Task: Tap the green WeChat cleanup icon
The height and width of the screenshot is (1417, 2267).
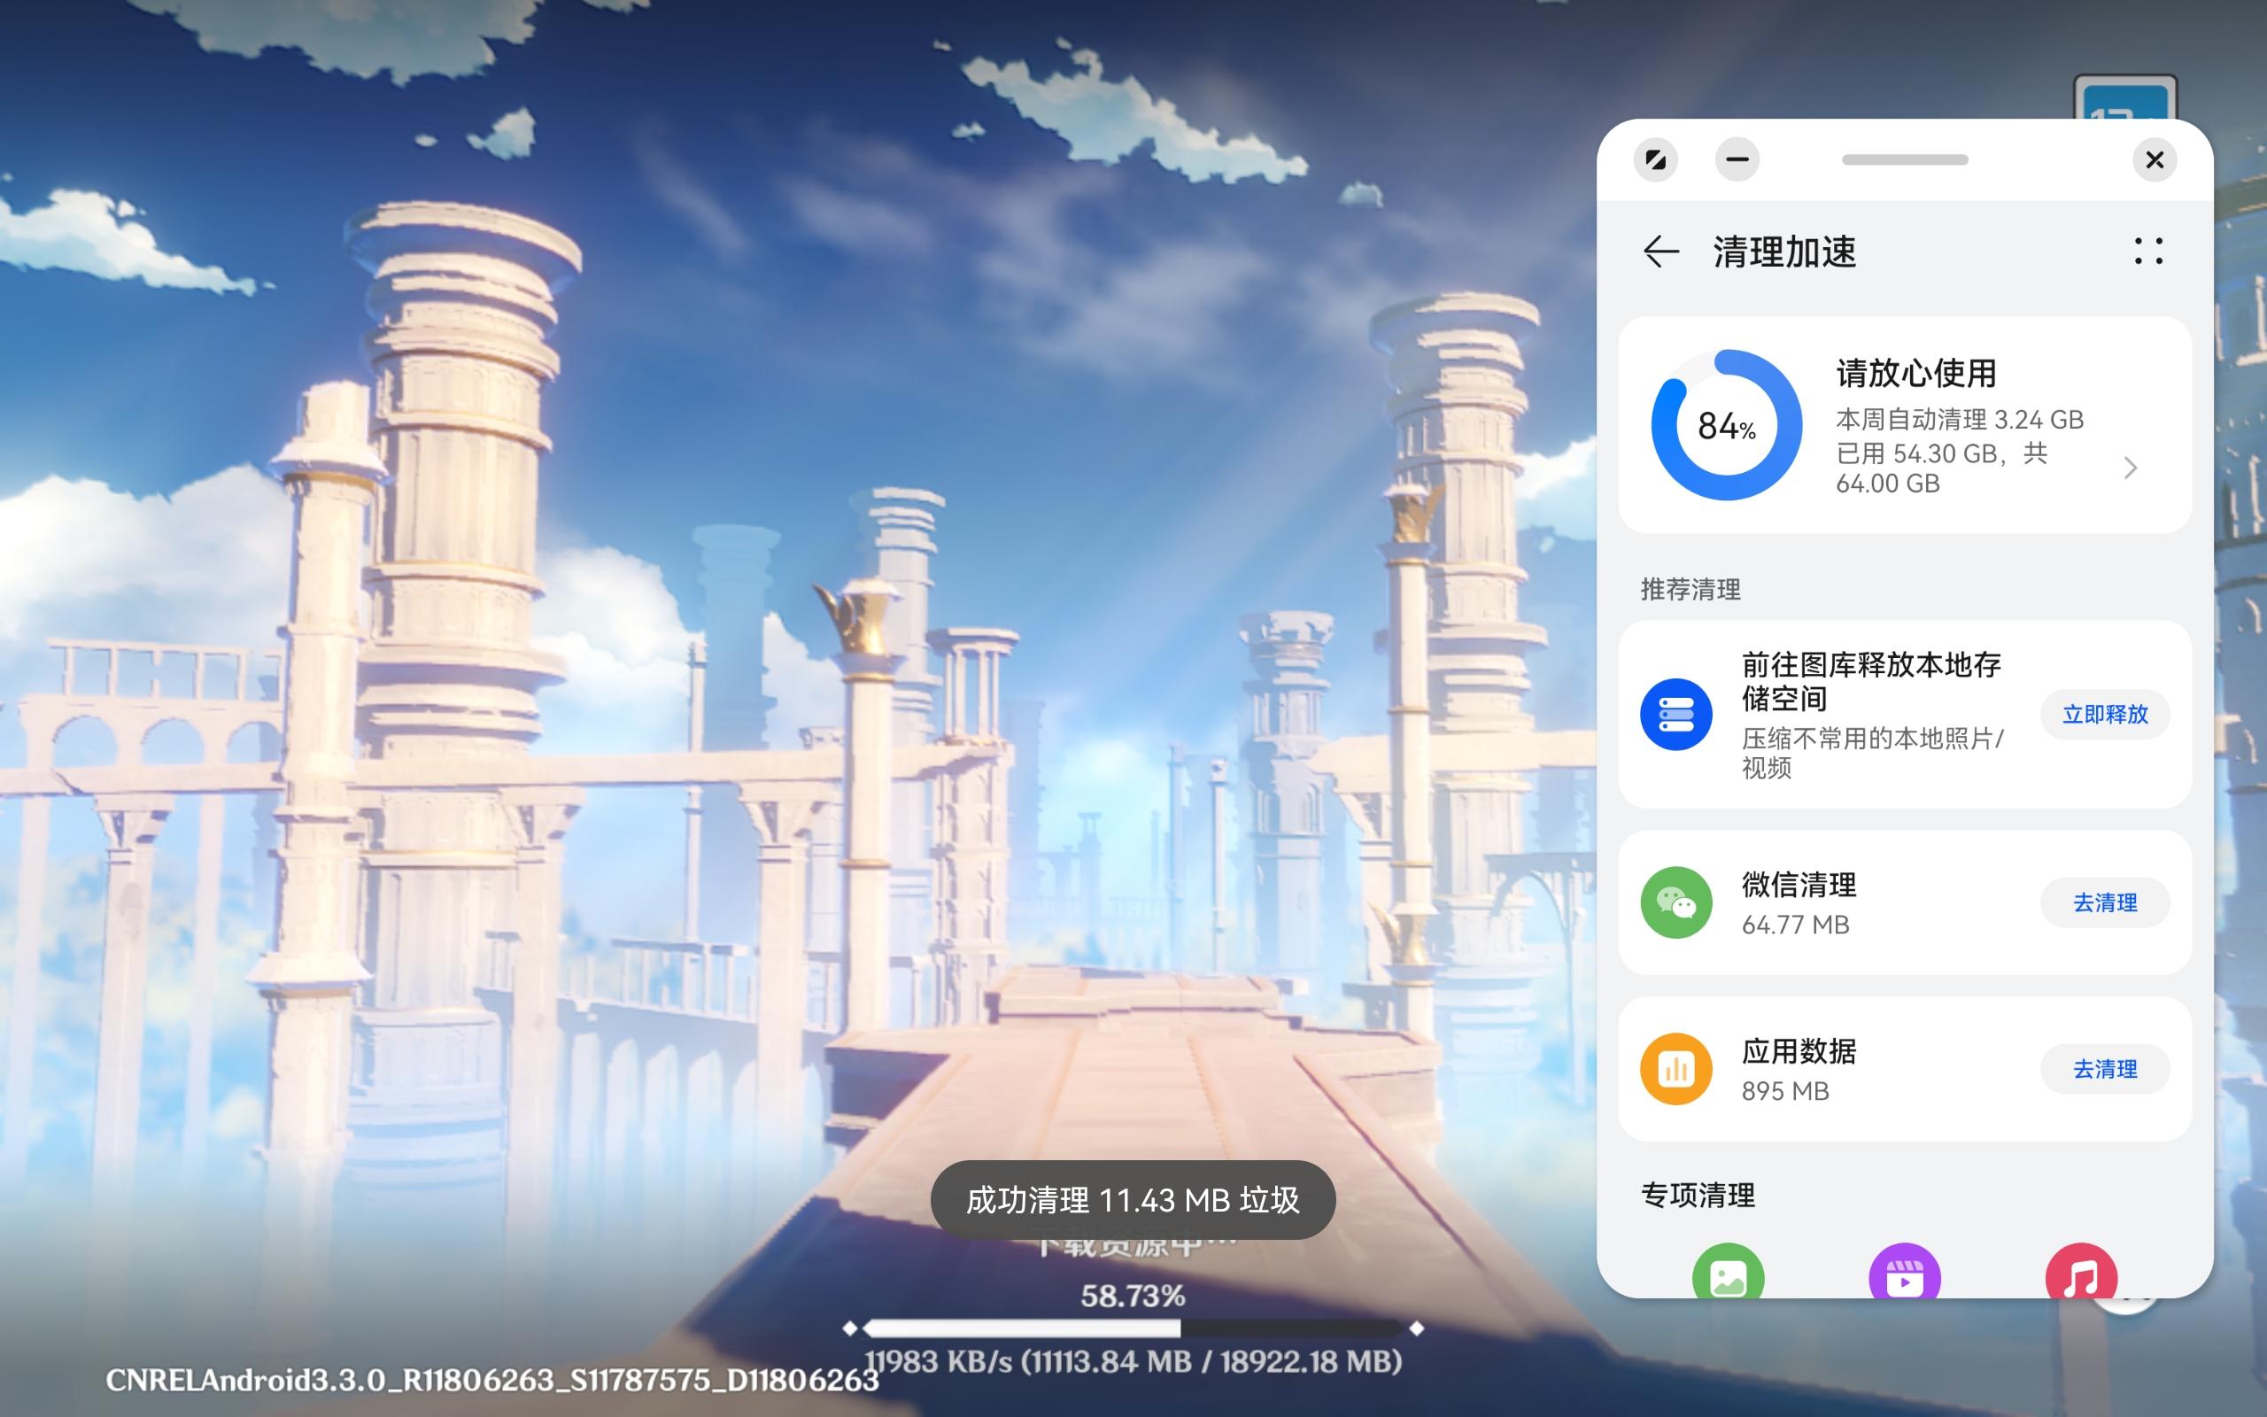Action: click(1675, 902)
